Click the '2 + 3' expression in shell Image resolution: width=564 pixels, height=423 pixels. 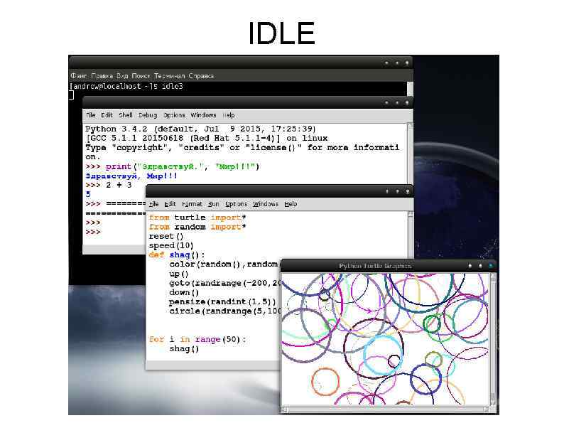coord(119,185)
